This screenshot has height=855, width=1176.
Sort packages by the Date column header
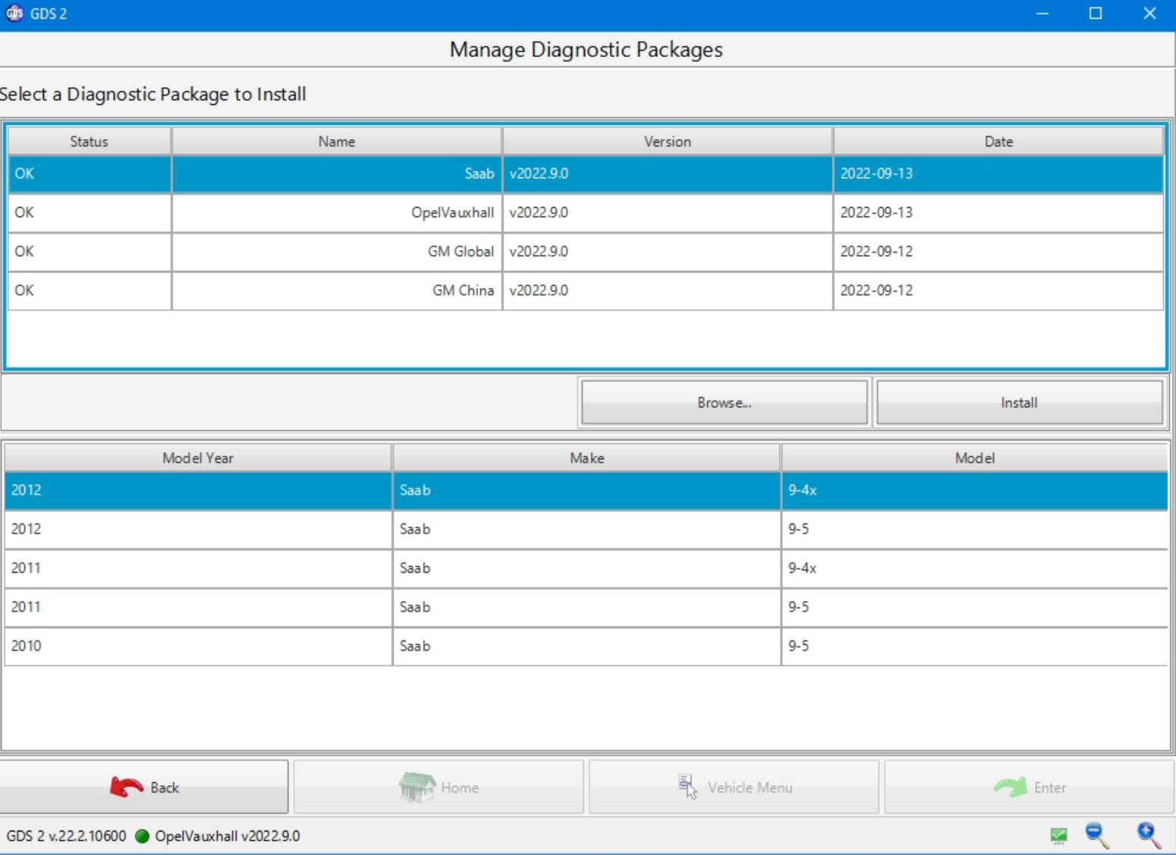[x=998, y=142]
